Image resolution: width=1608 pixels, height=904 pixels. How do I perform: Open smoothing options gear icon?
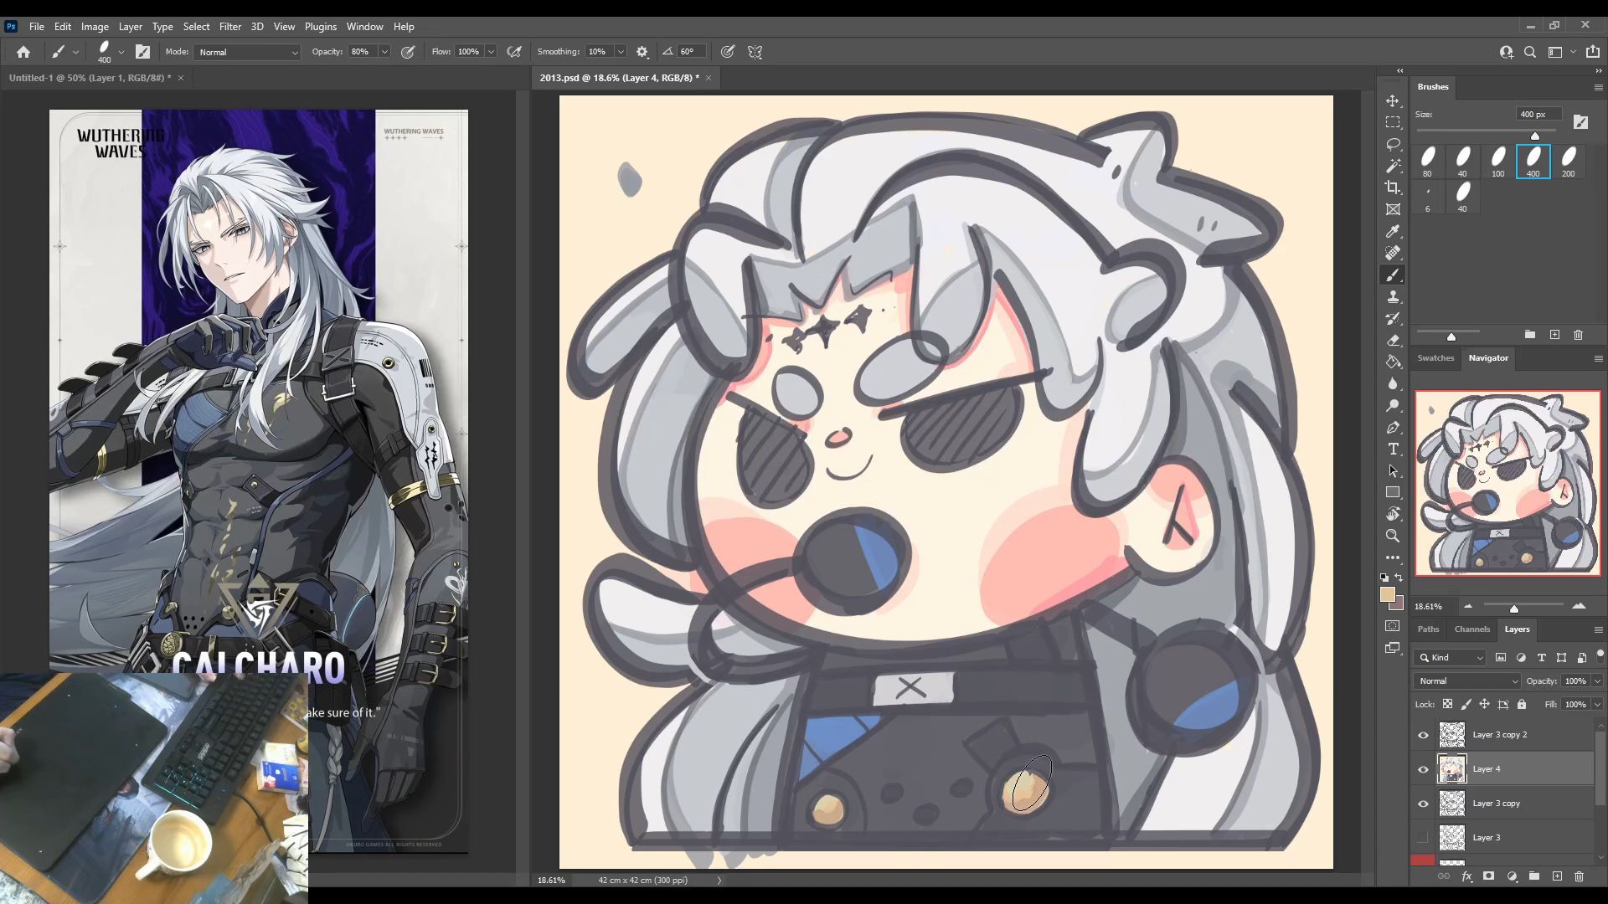tap(642, 52)
